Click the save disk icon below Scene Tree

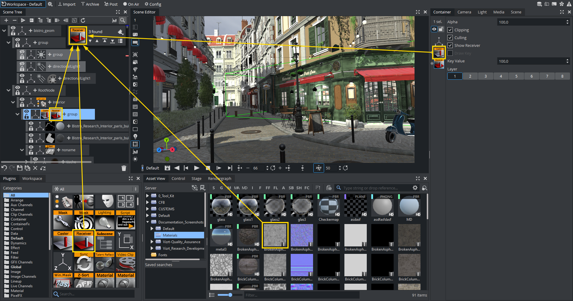(20, 168)
